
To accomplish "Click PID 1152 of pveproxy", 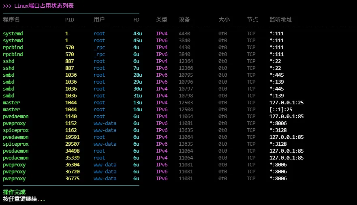I will pos(71,123).
